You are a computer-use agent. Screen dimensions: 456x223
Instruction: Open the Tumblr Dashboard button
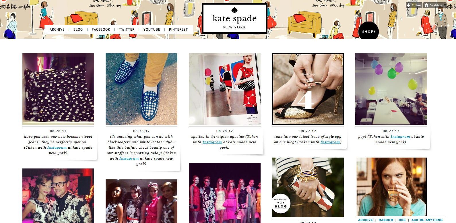[x=435, y=5]
